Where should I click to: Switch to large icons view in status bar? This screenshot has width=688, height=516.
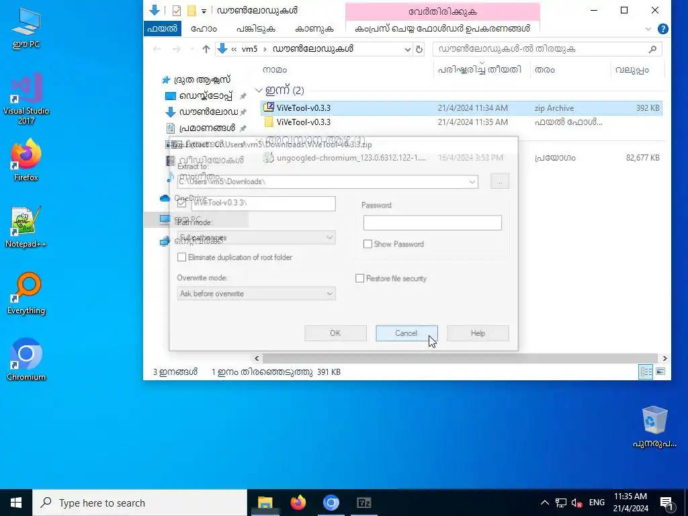coord(660,372)
